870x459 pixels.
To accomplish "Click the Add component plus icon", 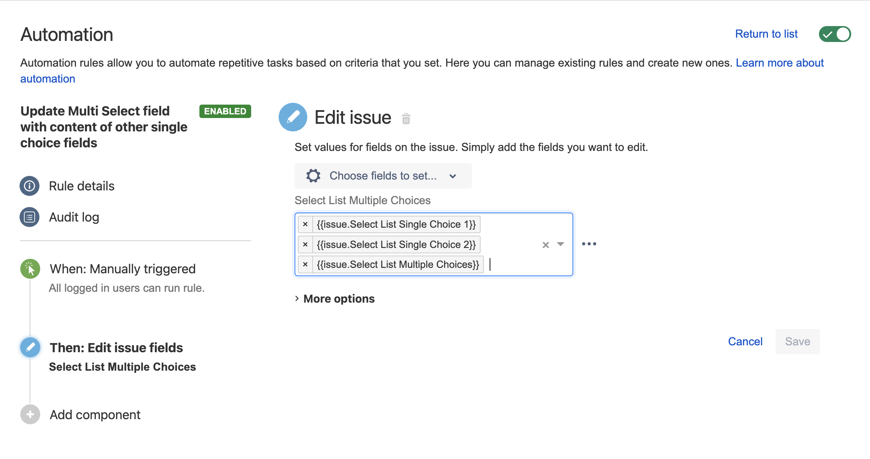I will (x=30, y=414).
